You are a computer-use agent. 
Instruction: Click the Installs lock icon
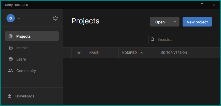[11, 48]
